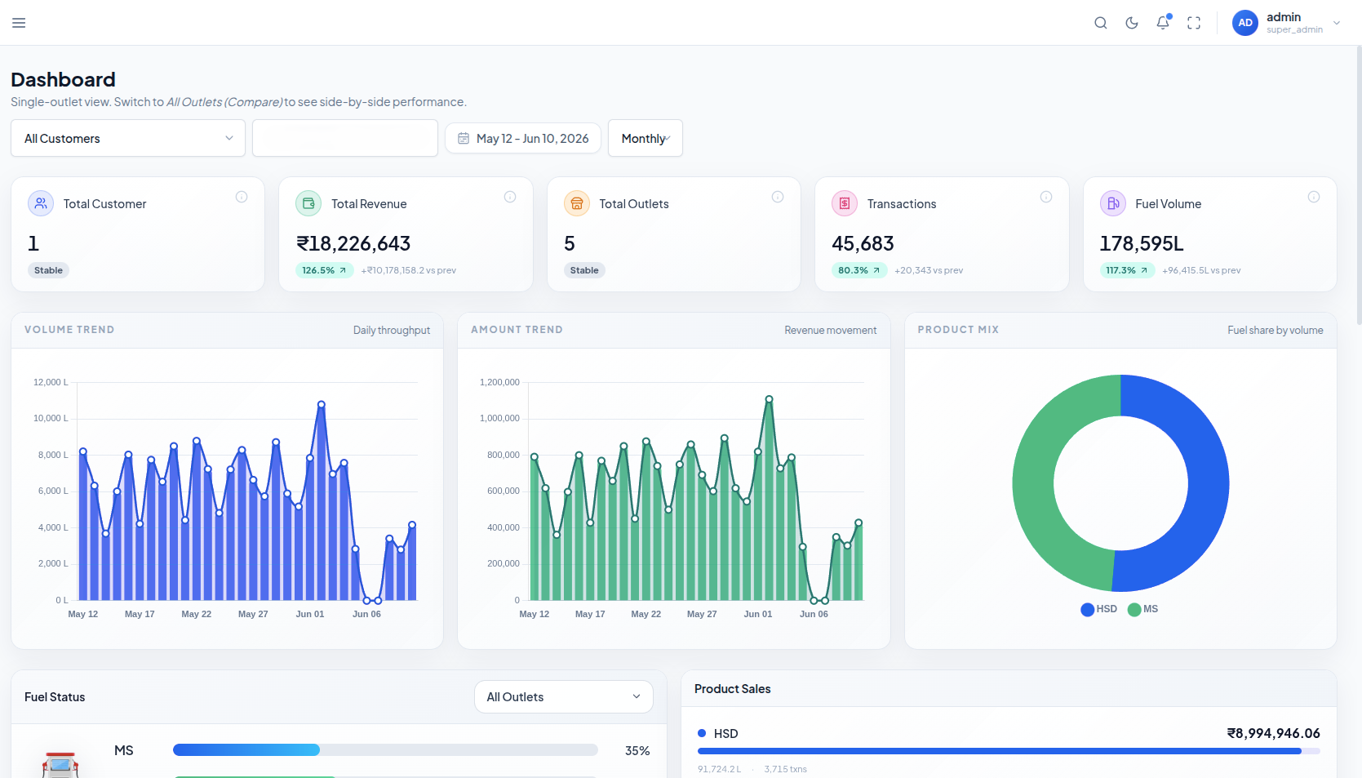Image resolution: width=1362 pixels, height=778 pixels.
Task: Click the Amount Trend peak data point
Action: coord(769,399)
